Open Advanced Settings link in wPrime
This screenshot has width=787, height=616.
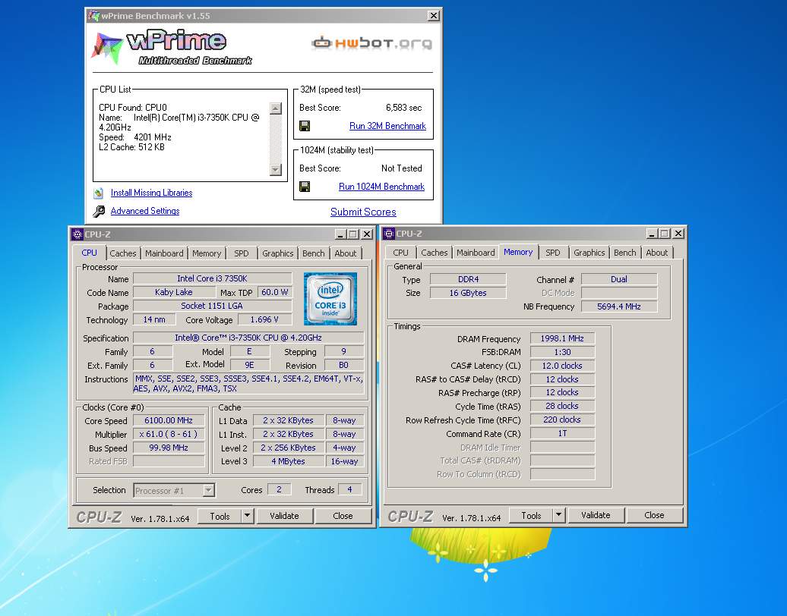coord(145,211)
